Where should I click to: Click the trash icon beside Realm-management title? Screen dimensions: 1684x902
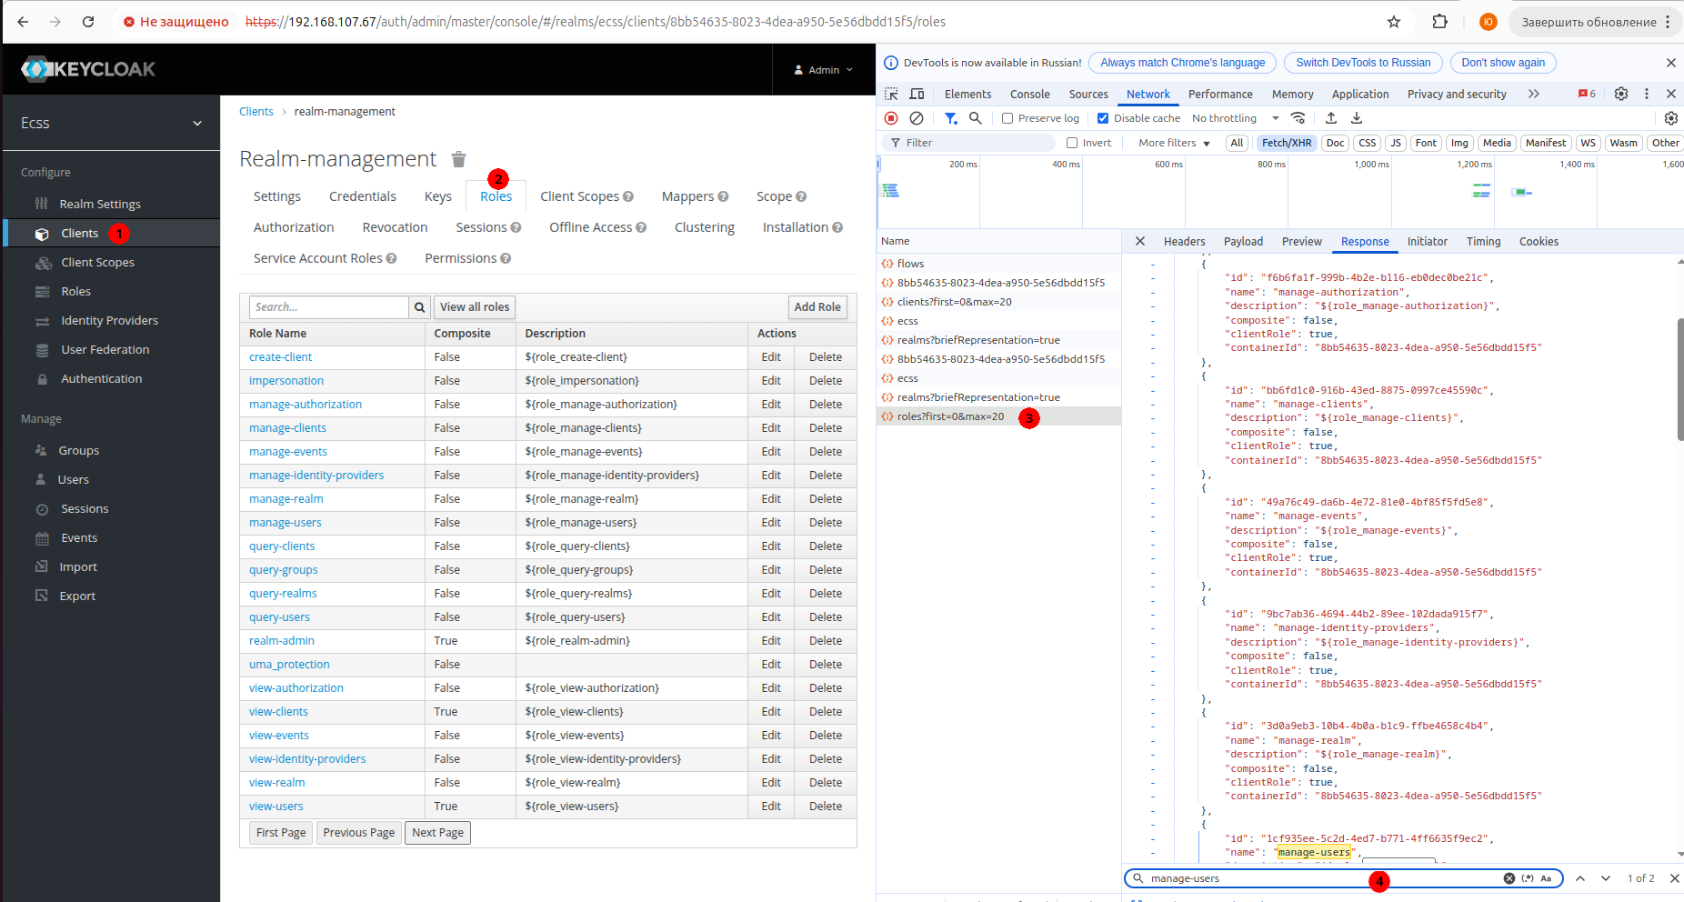click(458, 160)
